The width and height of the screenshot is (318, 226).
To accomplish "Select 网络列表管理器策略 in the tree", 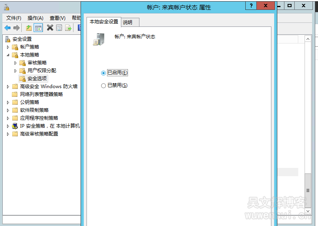I will 41,94.
